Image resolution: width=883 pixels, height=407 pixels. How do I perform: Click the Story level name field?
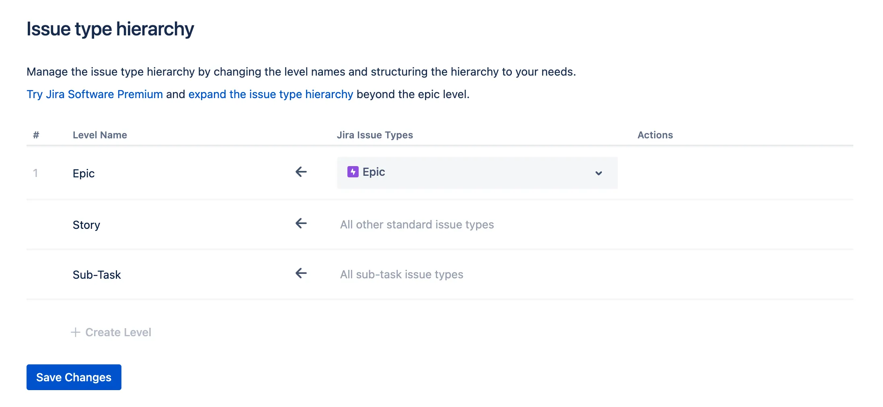click(86, 225)
